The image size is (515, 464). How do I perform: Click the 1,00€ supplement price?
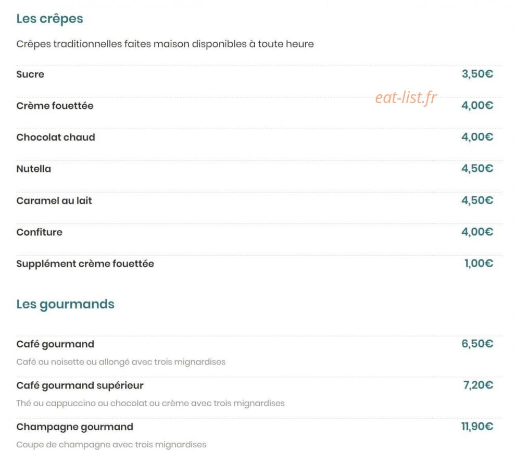(x=479, y=264)
